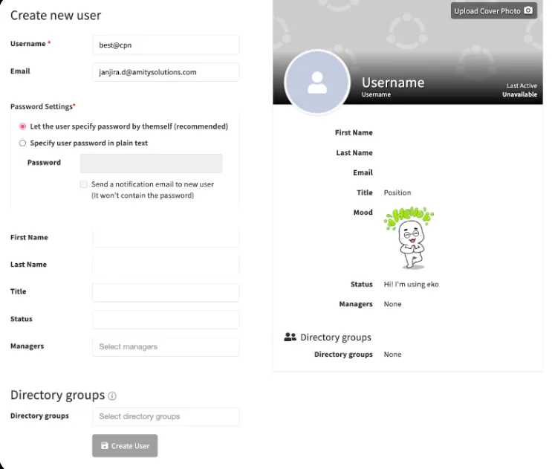
Task: Click the people icon next to Directory groups
Action: 290,337
